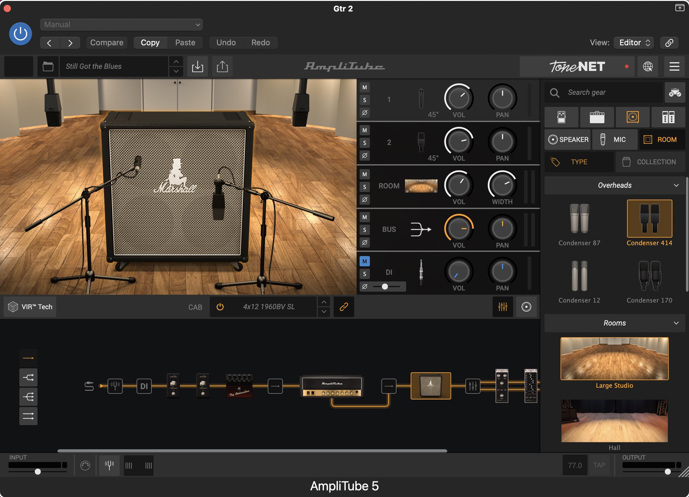
Task: Adjust the BUS VOL knob
Action: coord(458,228)
